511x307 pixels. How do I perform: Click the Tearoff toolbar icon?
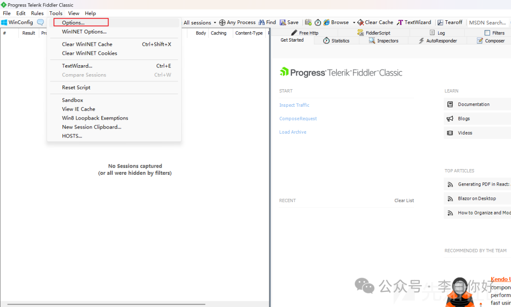[x=441, y=23]
